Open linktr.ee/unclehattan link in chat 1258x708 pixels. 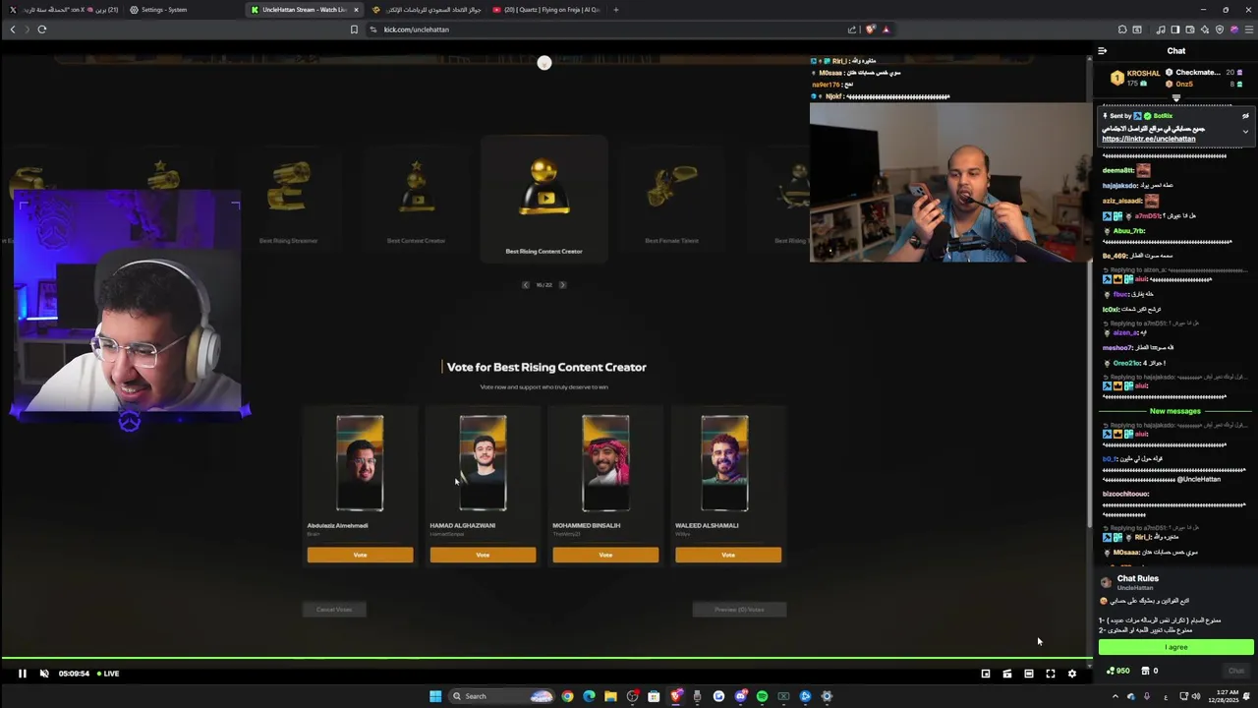pyautogui.click(x=1149, y=139)
